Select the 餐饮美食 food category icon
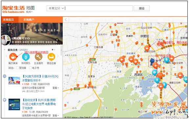The width and height of the screenshot is (189, 119). (13, 57)
